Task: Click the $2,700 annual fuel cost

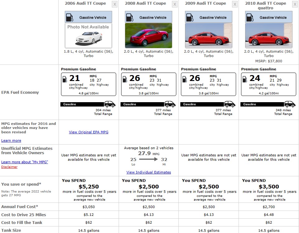Action: click(269, 207)
